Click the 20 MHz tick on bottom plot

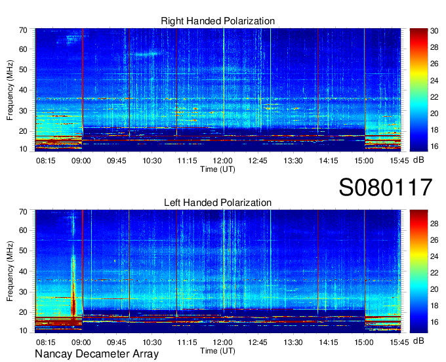tap(23, 313)
